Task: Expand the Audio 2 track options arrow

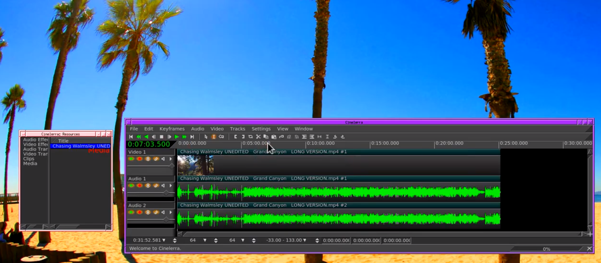Action: [171, 212]
